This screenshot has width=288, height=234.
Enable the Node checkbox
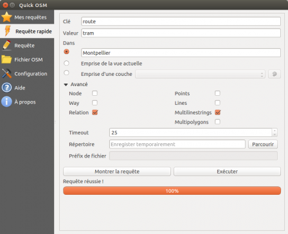click(x=94, y=93)
